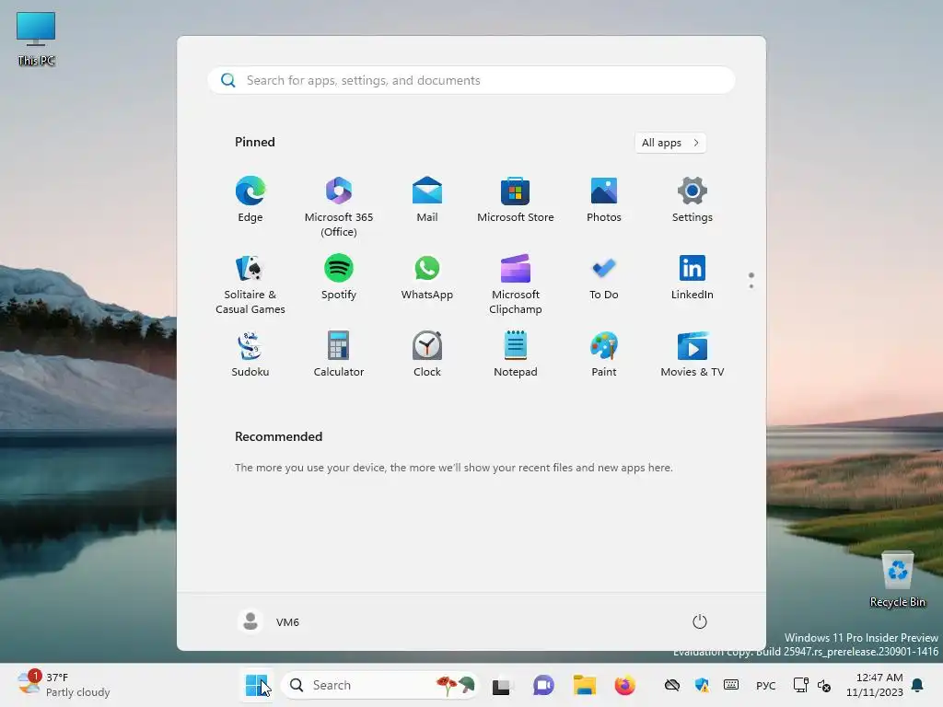Open network and volume quick settings
Viewport: 943px width, 707px height.
[x=812, y=685]
